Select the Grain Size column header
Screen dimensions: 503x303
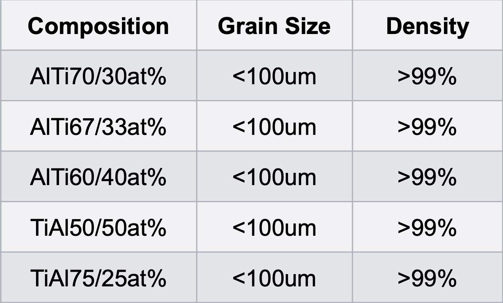pyautogui.click(x=274, y=26)
